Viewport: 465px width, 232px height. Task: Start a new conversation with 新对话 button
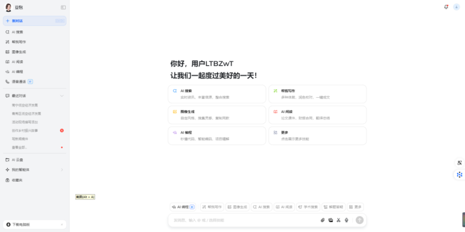coord(35,21)
